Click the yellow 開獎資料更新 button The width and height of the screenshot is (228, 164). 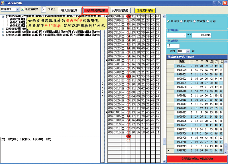(x=145, y=10)
